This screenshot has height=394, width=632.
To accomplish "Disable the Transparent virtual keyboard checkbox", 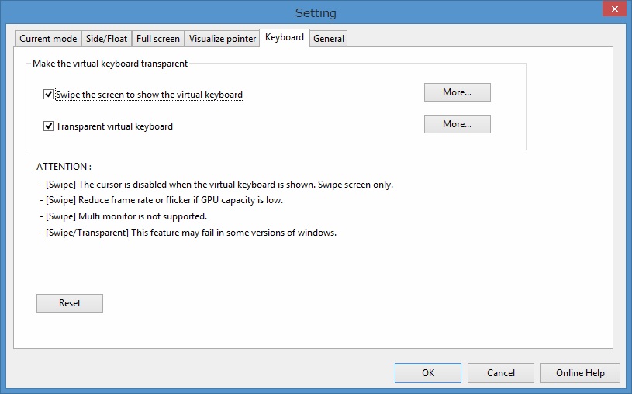I will [x=49, y=126].
